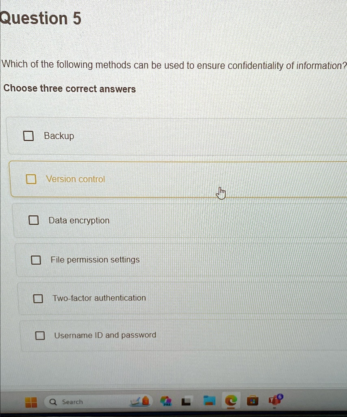This screenshot has height=417, width=347.
Task: Check the Backup checkbox
Action: (28, 136)
